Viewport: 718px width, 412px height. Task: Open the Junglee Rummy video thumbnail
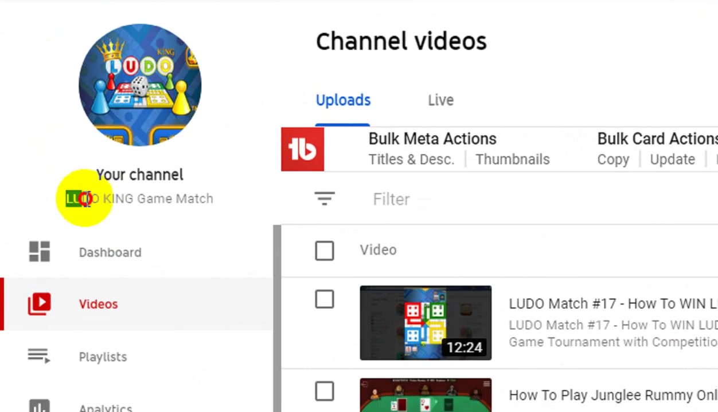426,395
